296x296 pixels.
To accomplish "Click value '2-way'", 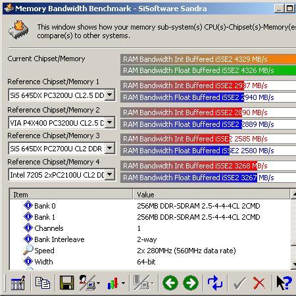I will 147,239.
